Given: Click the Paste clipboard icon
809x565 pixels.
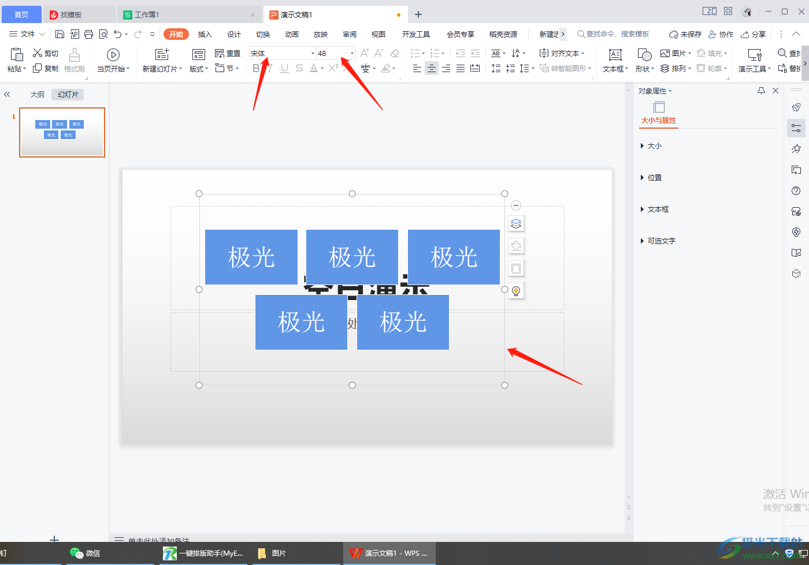Looking at the screenshot, I should tap(17, 54).
